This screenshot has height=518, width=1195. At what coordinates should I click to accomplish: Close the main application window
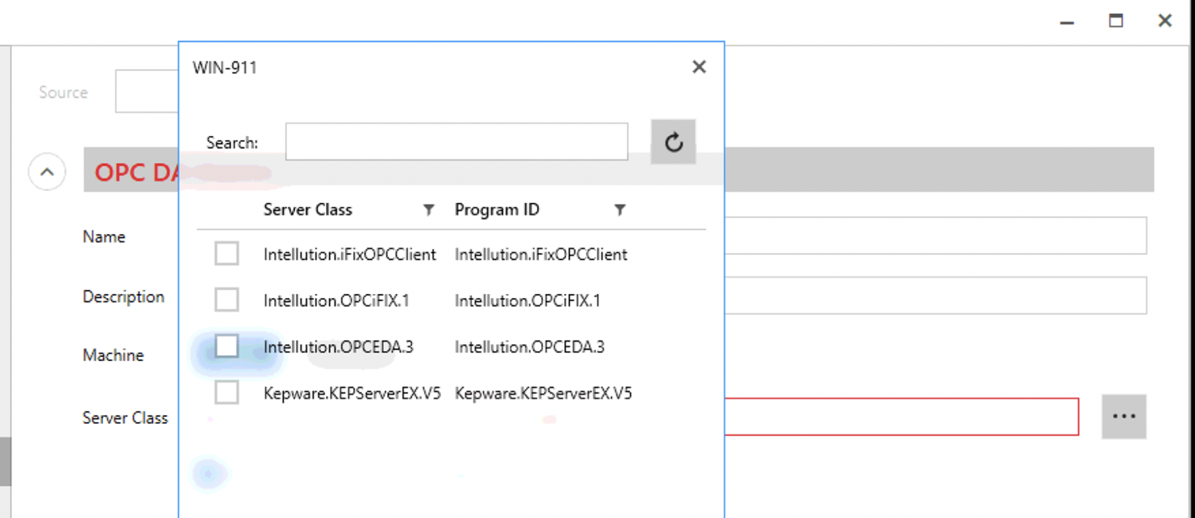(1165, 21)
